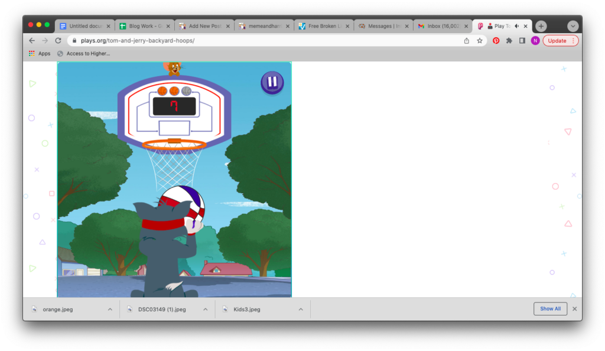Close the memeandharri tab
Image resolution: width=605 pixels, height=351 pixels.
click(x=288, y=26)
